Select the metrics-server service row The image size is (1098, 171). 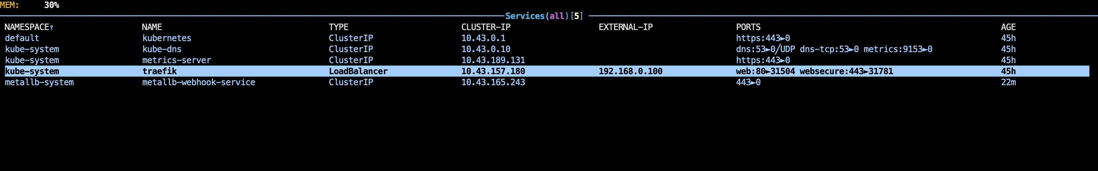click(x=176, y=60)
